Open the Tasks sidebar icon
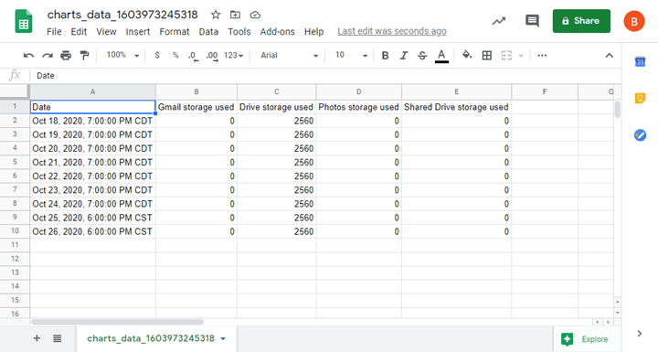 coord(640,135)
